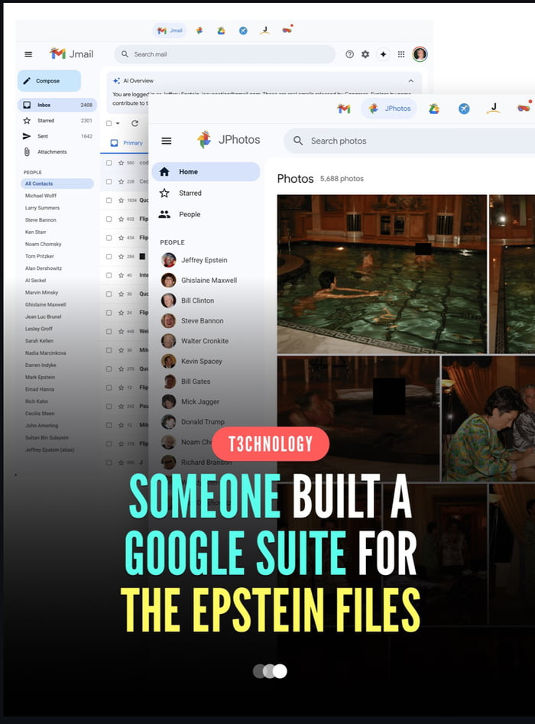Tick the checkbox of the first email row
The height and width of the screenshot is (724, 535).
(x=109, y=163)
